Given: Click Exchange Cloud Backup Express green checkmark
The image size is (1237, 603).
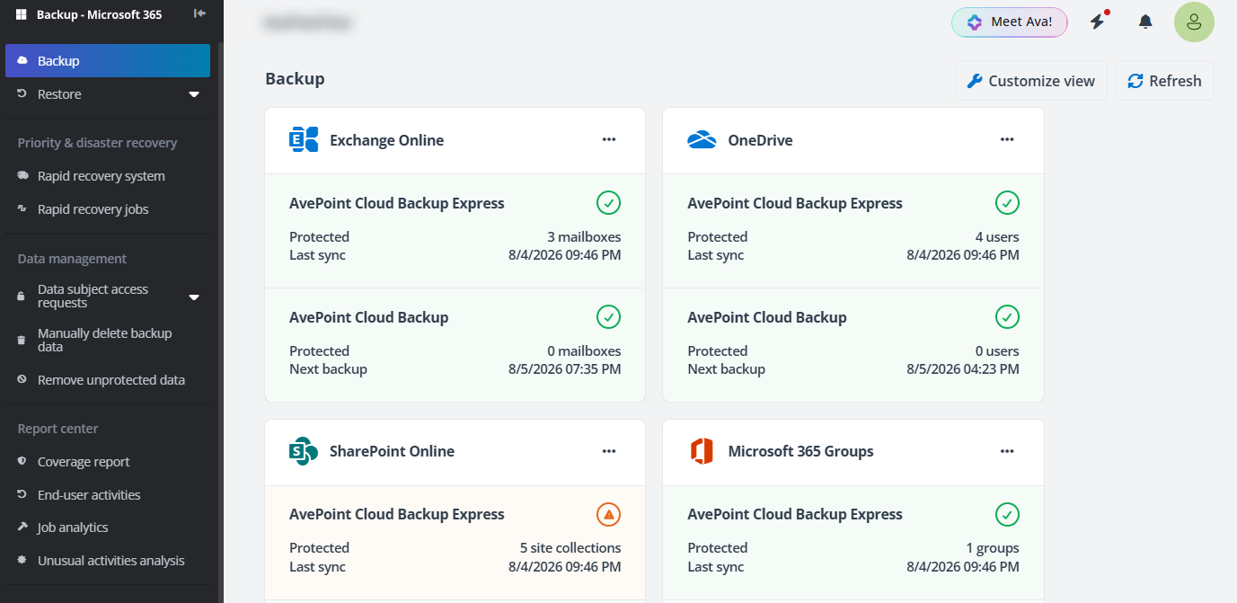Looking at the screenshot, I should (x=608, y=203).
